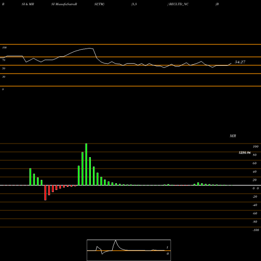The height and width of the screenshot is (261, 261).
Task: Click the RSI value 54.27 label
Action: point(240,62)
